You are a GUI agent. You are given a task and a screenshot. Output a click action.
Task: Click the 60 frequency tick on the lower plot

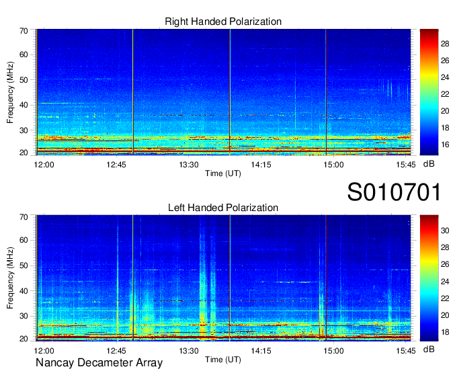[24, 240]
